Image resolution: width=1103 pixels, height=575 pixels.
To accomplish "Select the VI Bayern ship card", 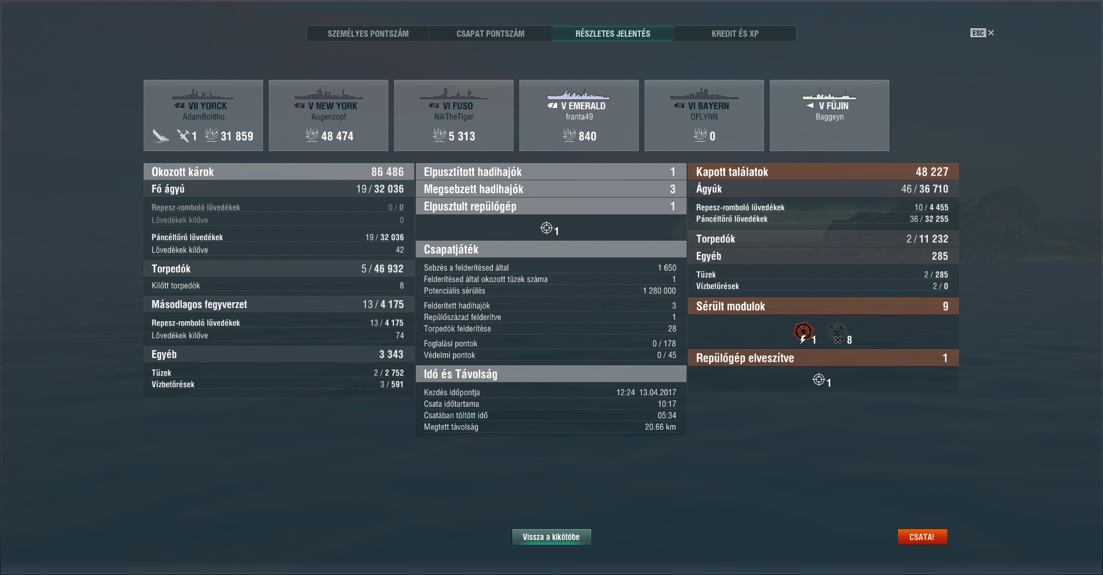I will [x=704, y=115].
